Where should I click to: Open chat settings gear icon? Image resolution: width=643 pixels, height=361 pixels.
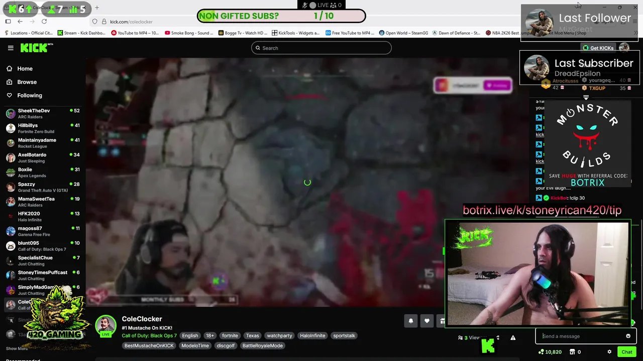pyautogui.click(x=609, y=352)
